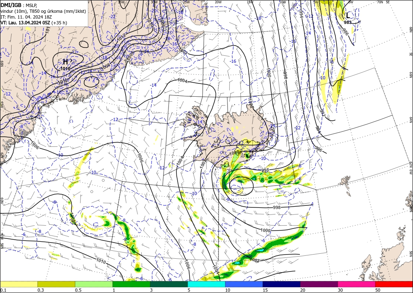This screenshot has height=293, width=413.
Task: Click the 15W longitude label
Action: tap(250, 2)
